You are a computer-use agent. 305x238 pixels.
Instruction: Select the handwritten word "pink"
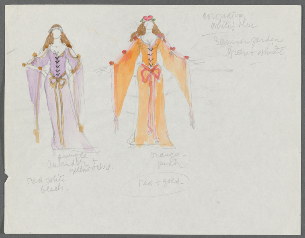coord(169,164)
